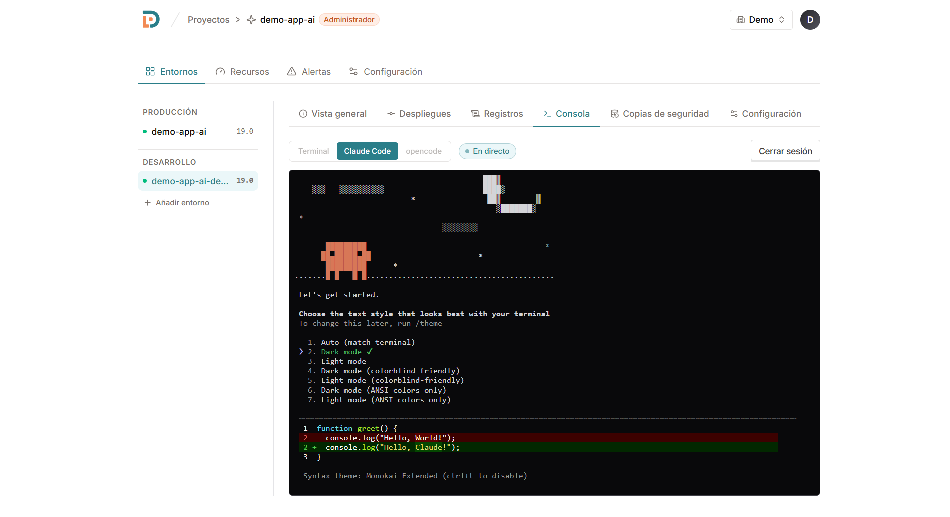Screen dimensions: 950x517
Task: Select the Claude Code console mode
Action: [x=368, y=151]
